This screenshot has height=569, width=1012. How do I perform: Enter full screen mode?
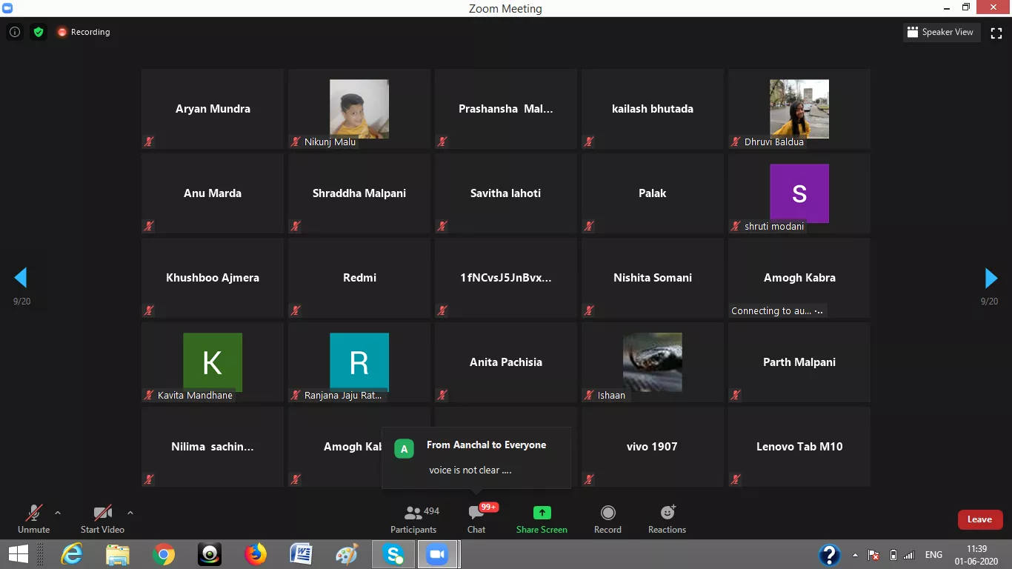point(996,33)
